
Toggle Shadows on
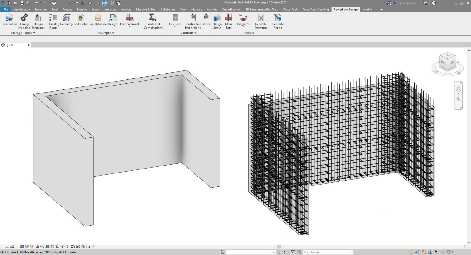[x=37, y=246]
